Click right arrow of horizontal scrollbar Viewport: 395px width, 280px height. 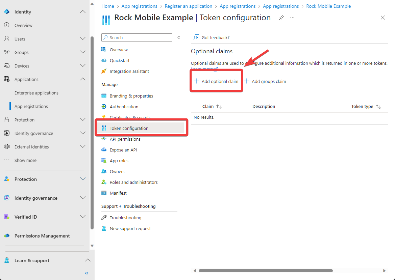[x=384, y=271]
